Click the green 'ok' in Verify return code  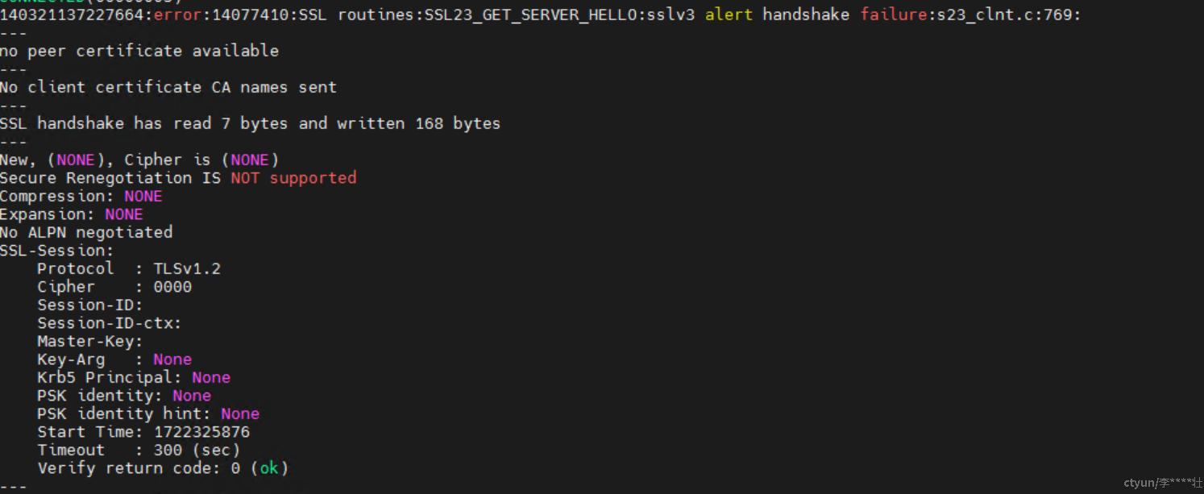(269, 468)
